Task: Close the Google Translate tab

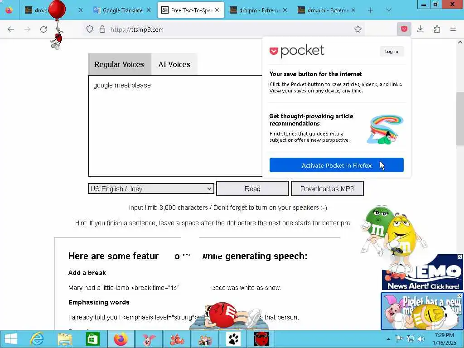Action: tap(149, 10)
